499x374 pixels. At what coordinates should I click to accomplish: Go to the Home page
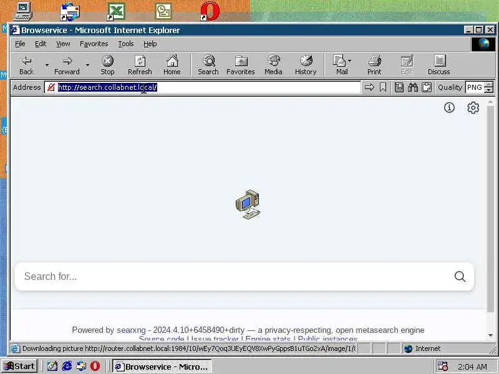point(172,65)
